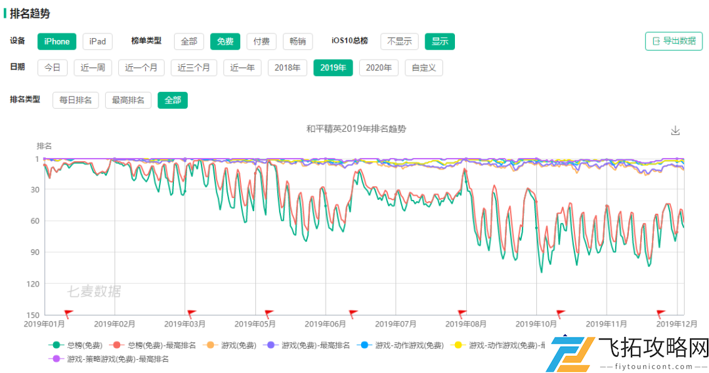Viewport: 709px width, 373px height.
Task: Click red flag marker near 2019年01月
Action: [68, 313]
